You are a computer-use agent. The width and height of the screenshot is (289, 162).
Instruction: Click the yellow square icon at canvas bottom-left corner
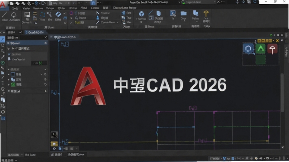pos(54,144)
